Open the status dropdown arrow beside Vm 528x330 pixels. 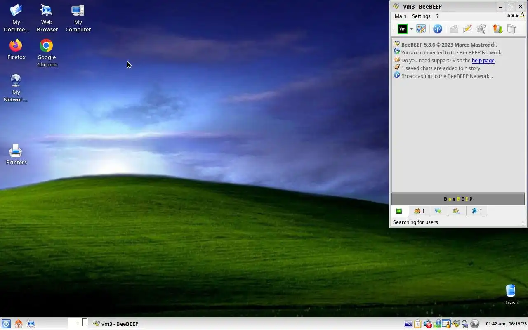pyautogui.click(x=411, y=29)
